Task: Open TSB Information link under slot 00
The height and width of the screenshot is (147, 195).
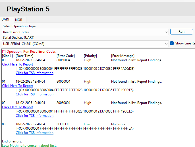Action: click(x=35, y=73)
